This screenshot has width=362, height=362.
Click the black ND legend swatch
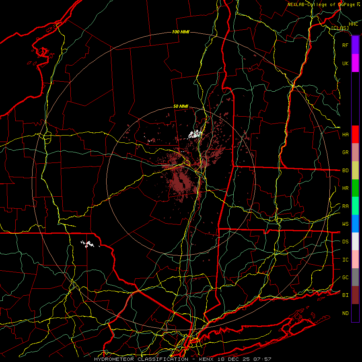click(x=355, y=313)
